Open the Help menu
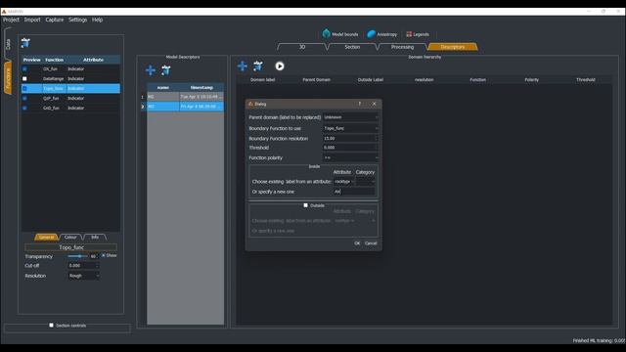Screen dimensions: 626x352 (x=98, y=20)
